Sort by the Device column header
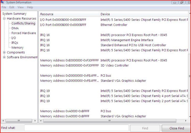Viewport: 191px width, 133px height. coord(144,14)
